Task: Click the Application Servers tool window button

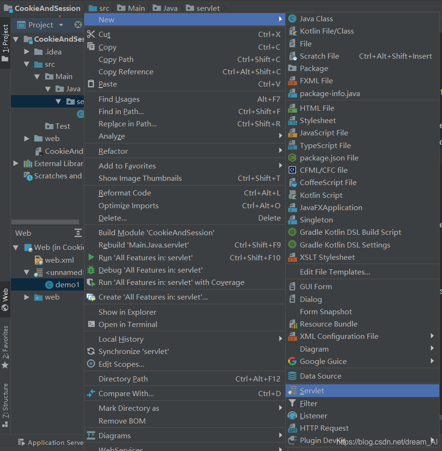Action: pos(51,442)
